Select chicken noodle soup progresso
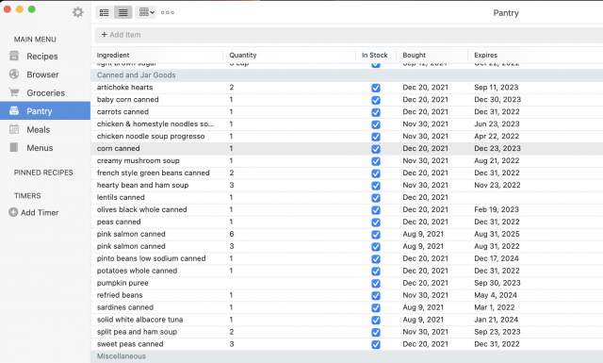The height and width of the screenshot is (363, 603). [151, 137]
